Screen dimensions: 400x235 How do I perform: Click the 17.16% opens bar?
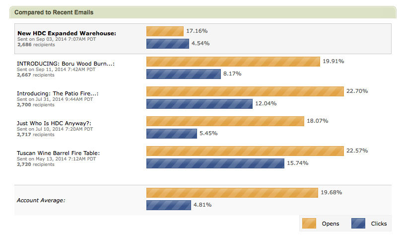(165, 31)
